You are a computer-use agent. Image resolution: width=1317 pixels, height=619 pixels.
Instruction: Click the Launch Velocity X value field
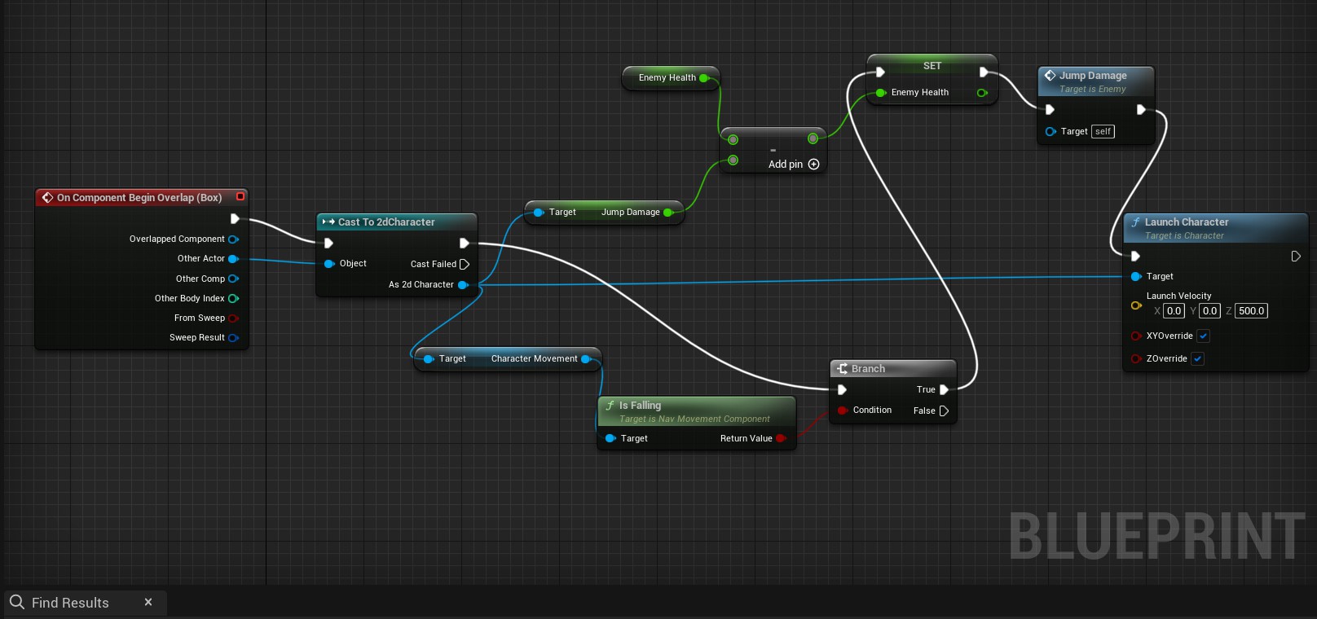(x=1174, y=311)
